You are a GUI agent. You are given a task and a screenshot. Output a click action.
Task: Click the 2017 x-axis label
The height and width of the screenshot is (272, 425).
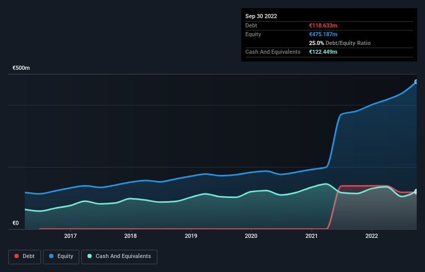[70, 236]
